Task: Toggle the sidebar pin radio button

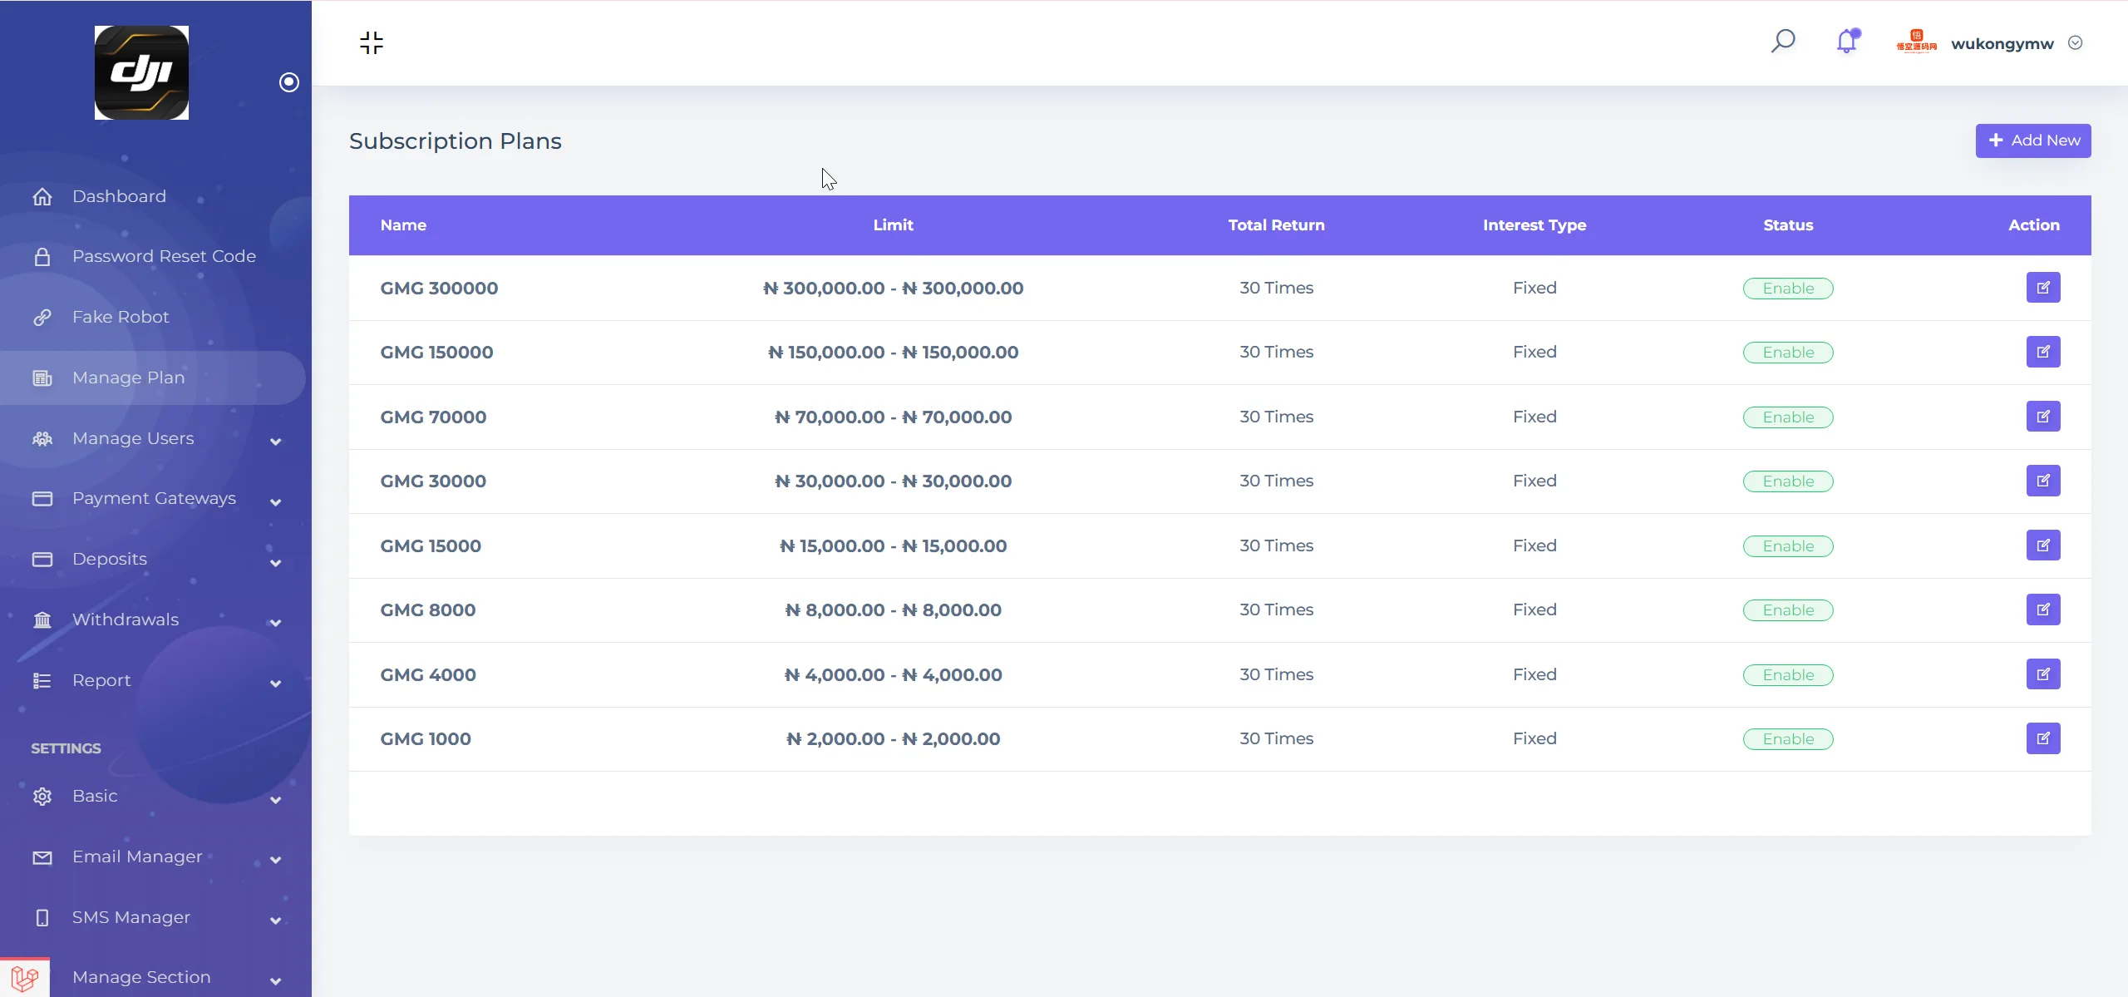Action: tap(288, 81)
